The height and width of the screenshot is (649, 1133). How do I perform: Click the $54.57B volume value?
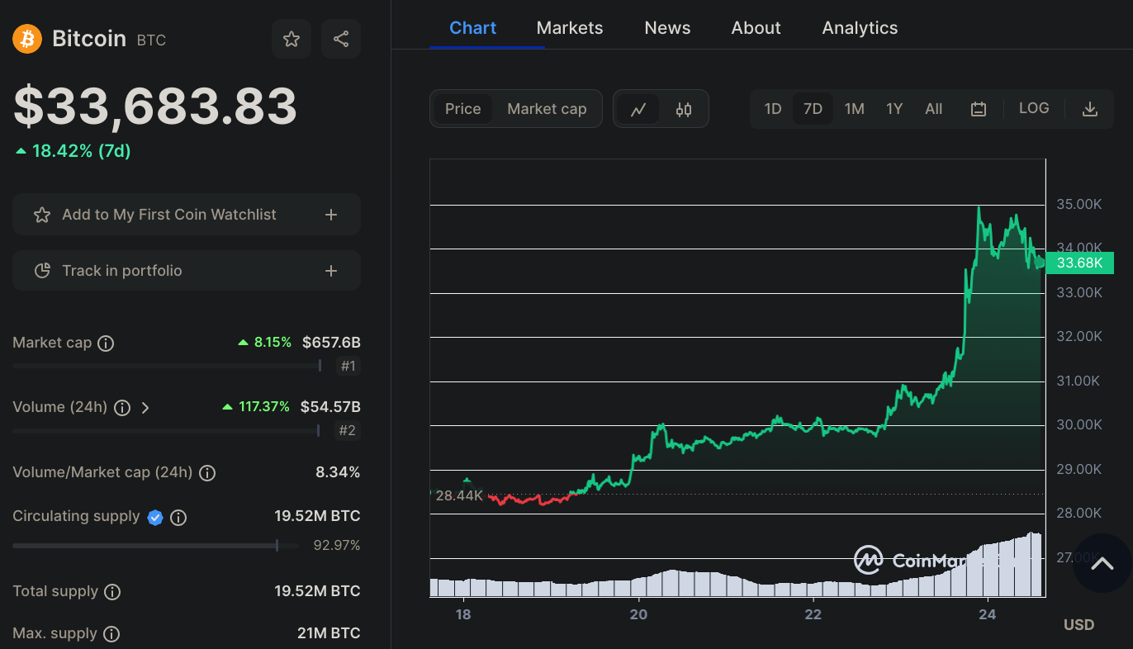pos(330,407)
